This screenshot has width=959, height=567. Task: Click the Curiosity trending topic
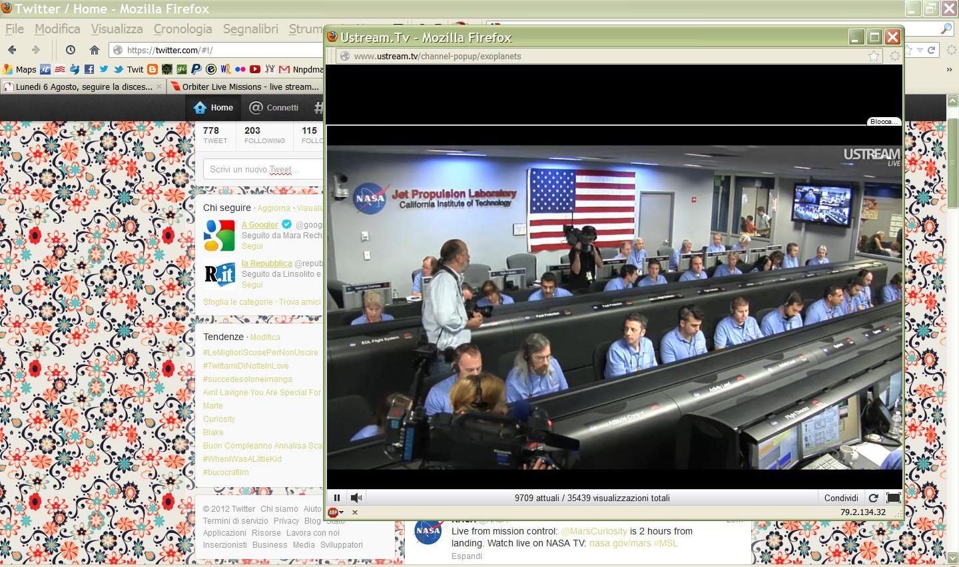(x=219, y=419)
